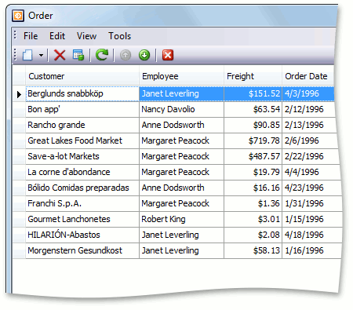Click the Save and Close table icon
353x310 pixels.
[78, 55]
